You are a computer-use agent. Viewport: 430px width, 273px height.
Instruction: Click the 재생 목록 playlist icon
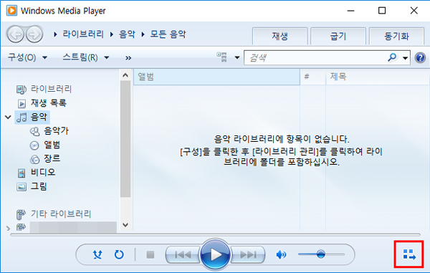pos(21,104)
